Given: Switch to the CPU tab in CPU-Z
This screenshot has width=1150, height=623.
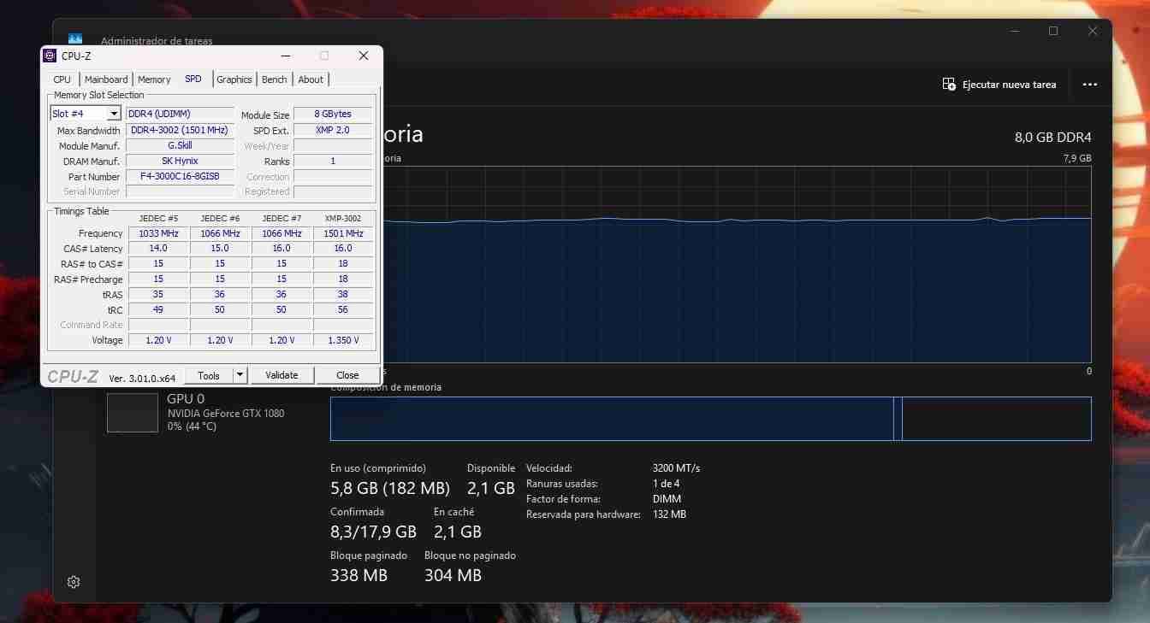Looking at the screenshot, I should pyautogui.click(x=62, y=79).
